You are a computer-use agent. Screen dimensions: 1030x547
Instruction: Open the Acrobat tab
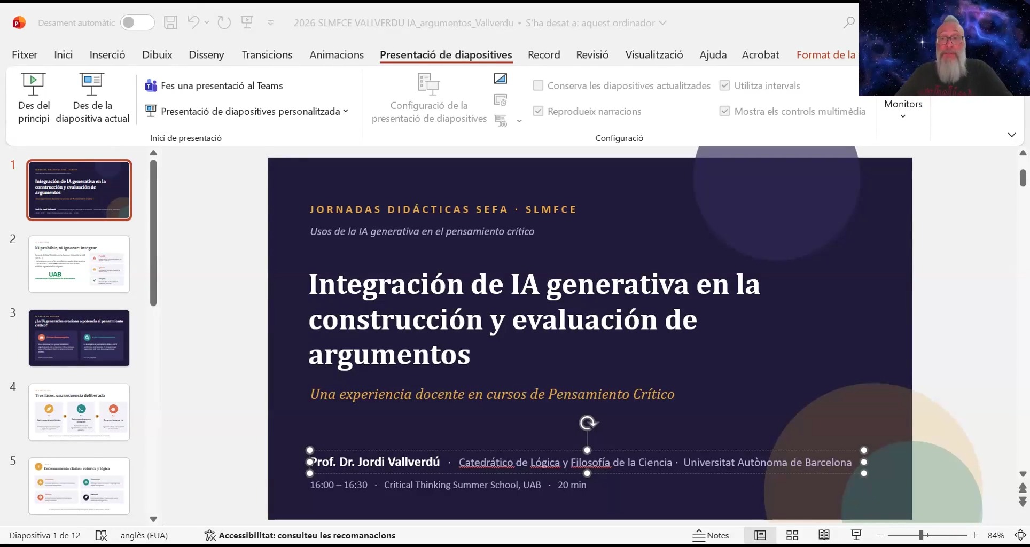point(760,54)
